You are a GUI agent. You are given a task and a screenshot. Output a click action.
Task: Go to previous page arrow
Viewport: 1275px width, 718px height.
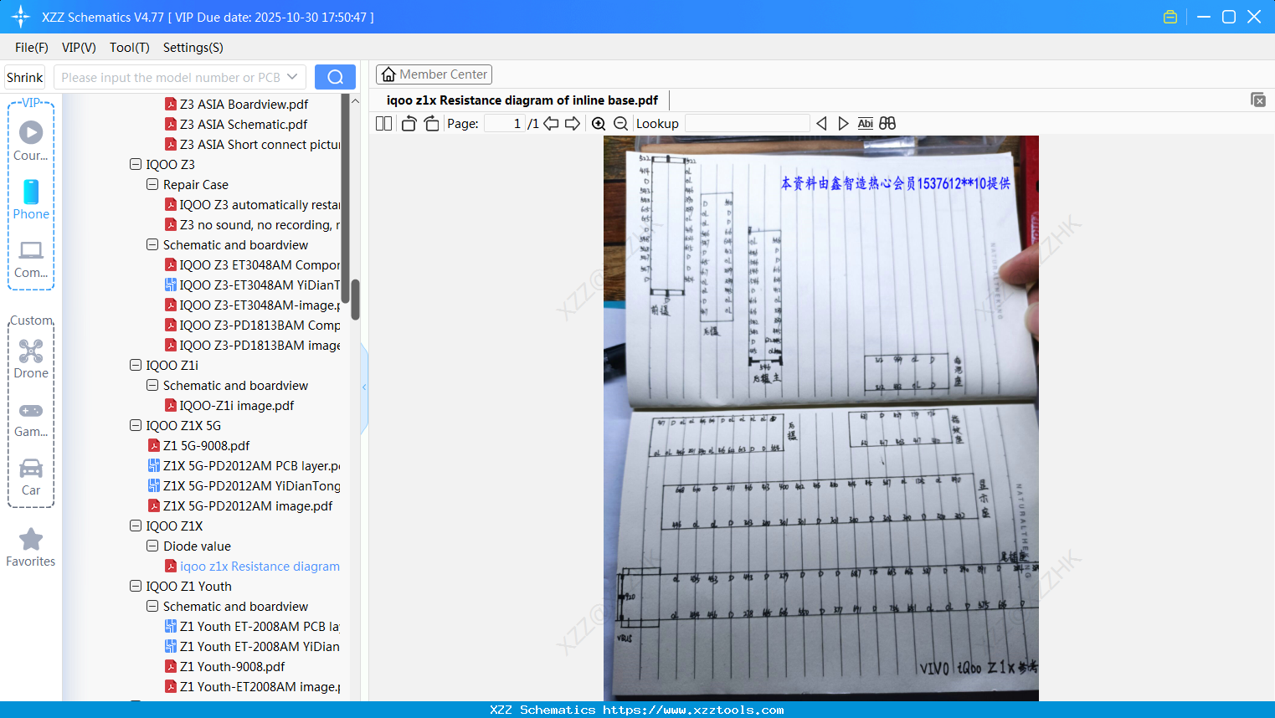coord(551,124)
